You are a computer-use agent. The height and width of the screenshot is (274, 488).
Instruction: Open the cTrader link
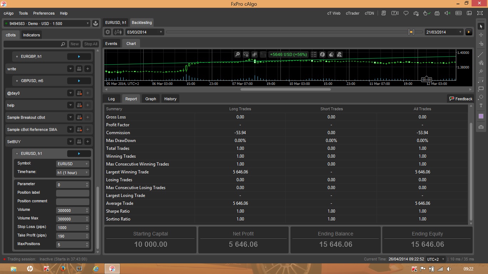[x=353, y=13]
